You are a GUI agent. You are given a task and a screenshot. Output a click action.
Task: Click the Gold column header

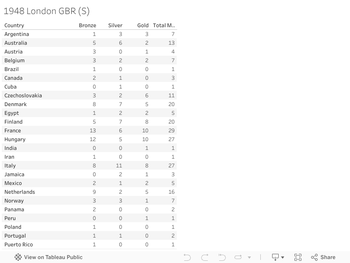click(143, 25)
